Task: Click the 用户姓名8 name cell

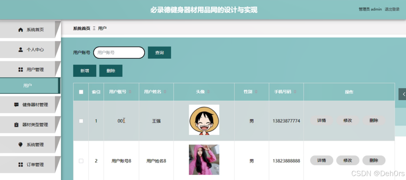Action: point(156,161)
